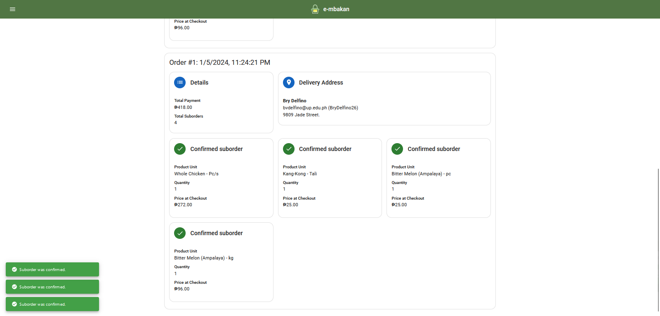Screen dimensions: 660x316
Task: Dismiss the middle 'Suborder was confirmed' toast
Action: coord(52,287)
